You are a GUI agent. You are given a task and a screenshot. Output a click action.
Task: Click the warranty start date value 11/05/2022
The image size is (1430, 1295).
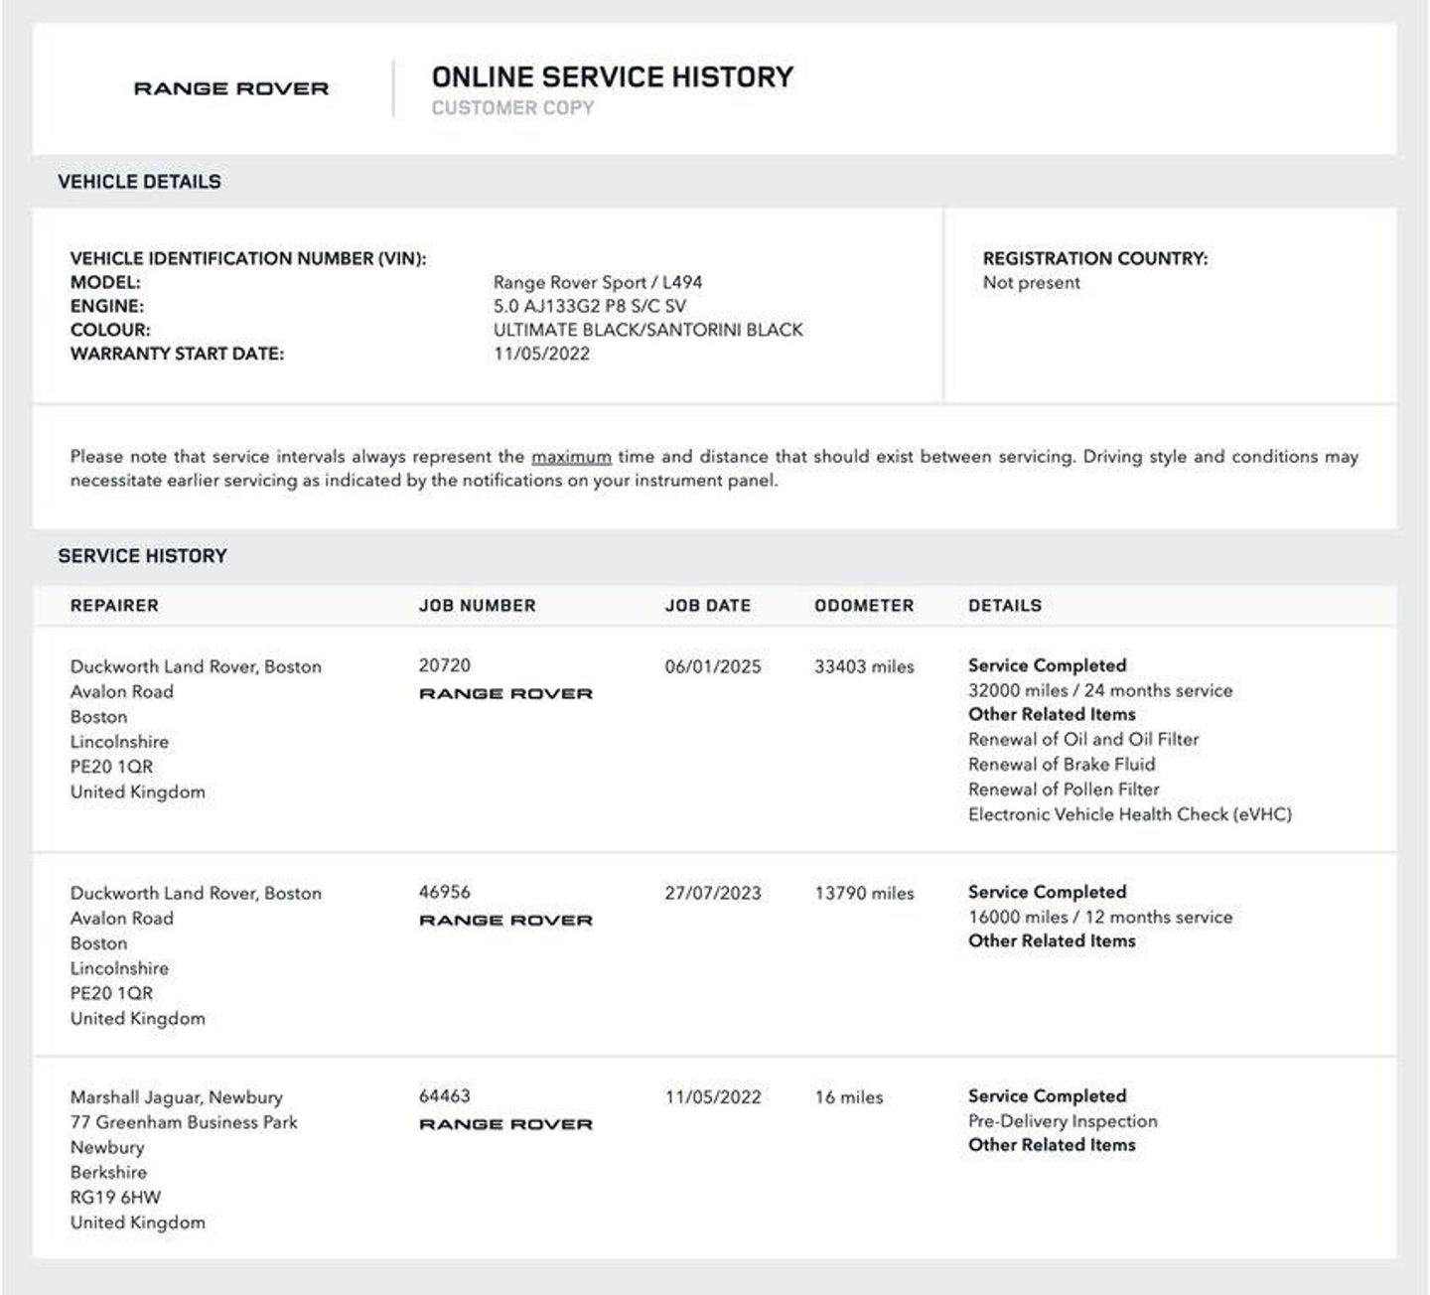541,354
